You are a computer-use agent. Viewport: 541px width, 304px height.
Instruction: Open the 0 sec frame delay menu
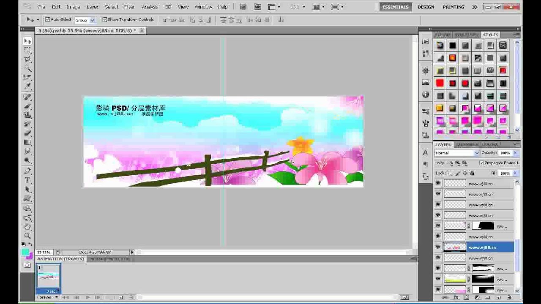click(52, 291)
